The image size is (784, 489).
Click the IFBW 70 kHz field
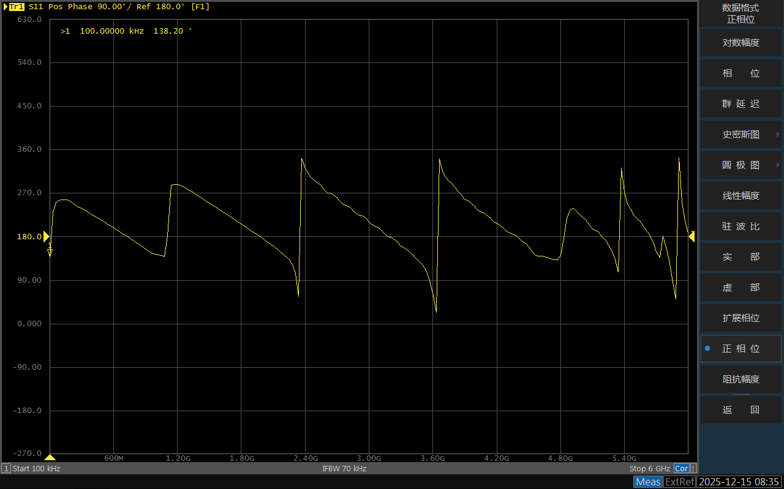(x=344, y=468)
